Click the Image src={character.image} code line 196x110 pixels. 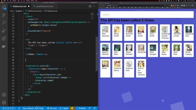pyautogui.click(x=53, y=77)
